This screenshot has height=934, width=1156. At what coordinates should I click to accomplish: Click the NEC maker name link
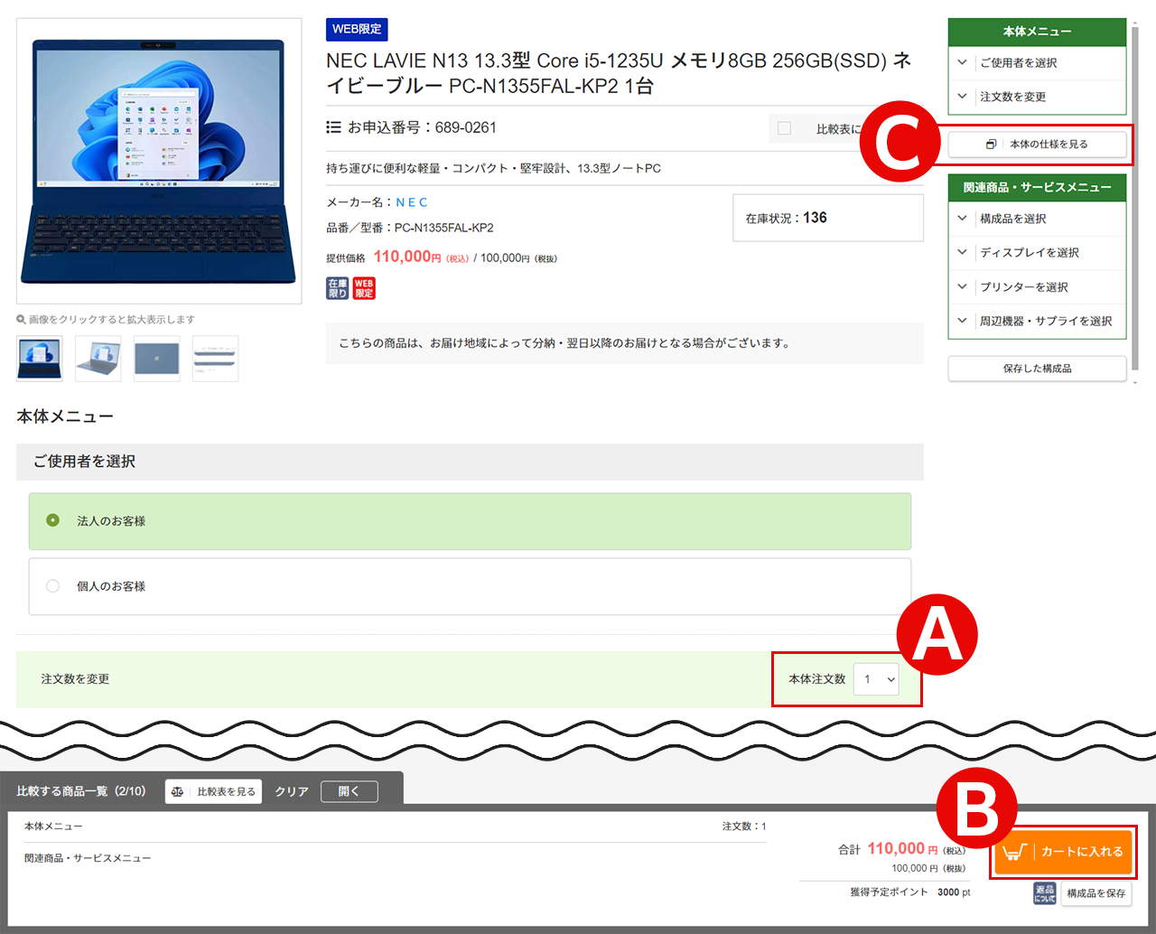(412, 202)
